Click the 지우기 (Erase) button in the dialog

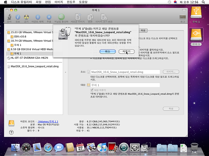point(127,51)
